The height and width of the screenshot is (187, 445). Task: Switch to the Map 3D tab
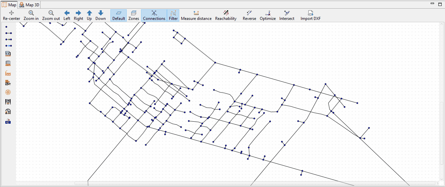click(x=29, y=5)
